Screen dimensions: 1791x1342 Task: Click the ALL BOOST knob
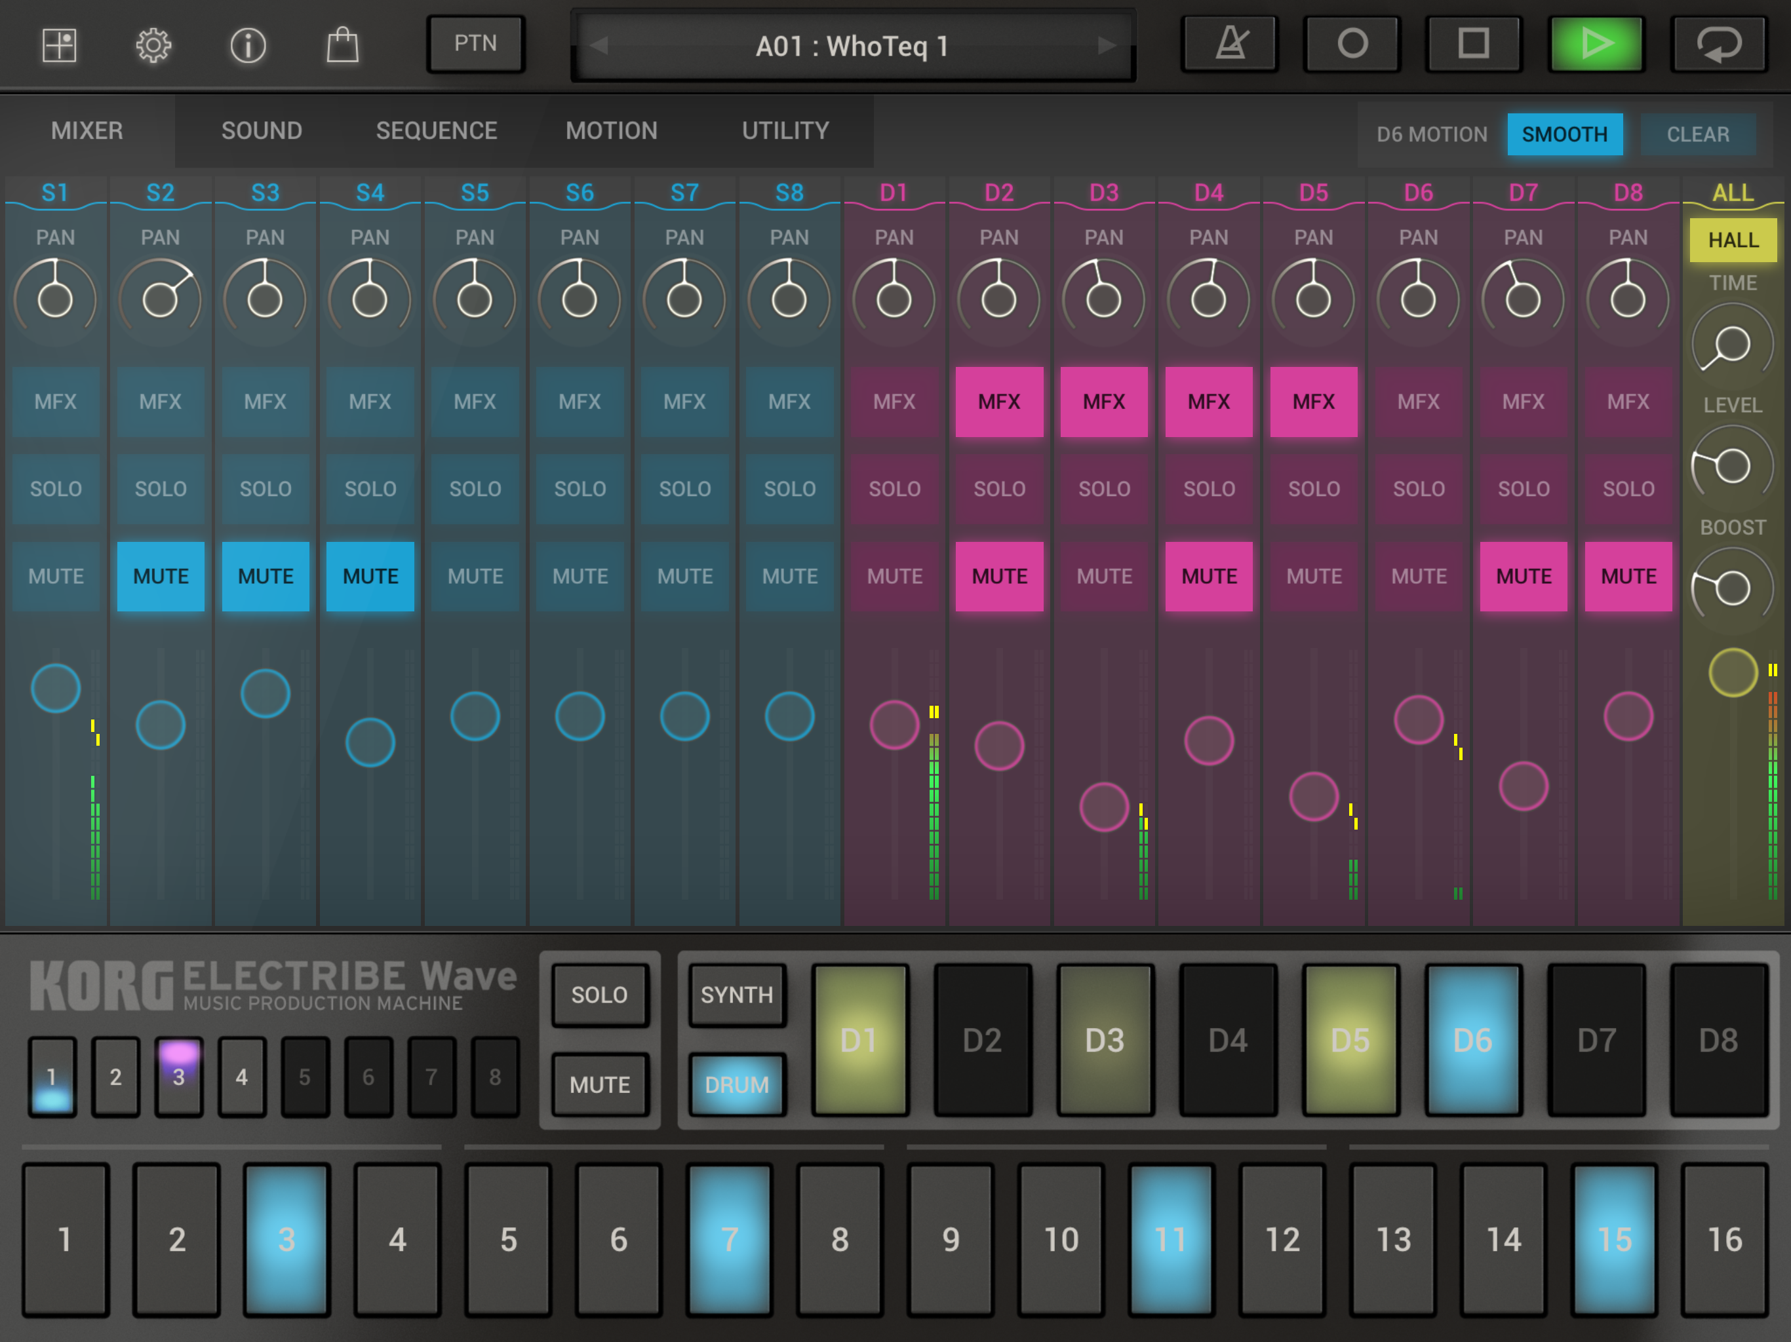tap(1733, 588)
